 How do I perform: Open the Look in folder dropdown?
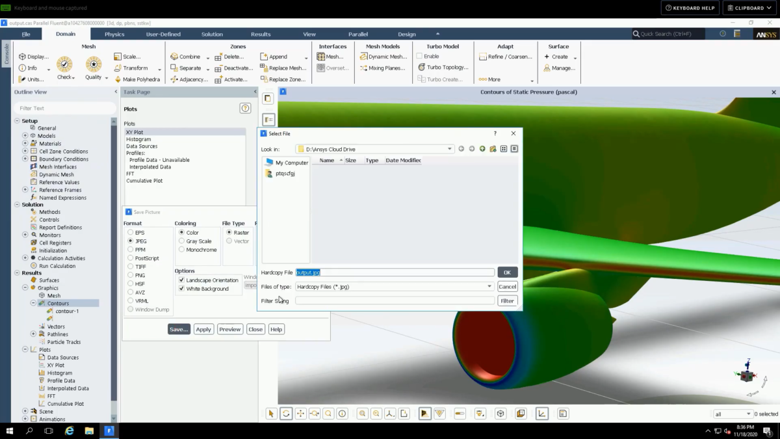450,149
